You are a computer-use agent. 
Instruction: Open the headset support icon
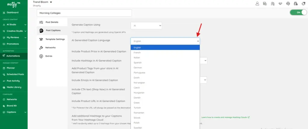click(288, 4)
